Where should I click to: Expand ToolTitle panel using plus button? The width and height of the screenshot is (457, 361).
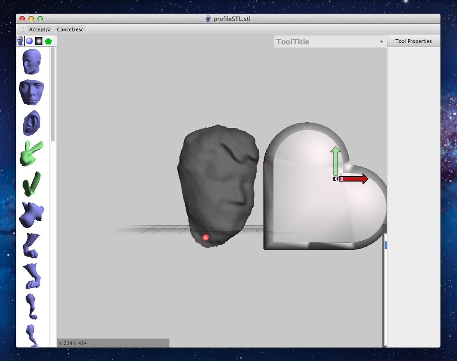(x=382, y=42)
